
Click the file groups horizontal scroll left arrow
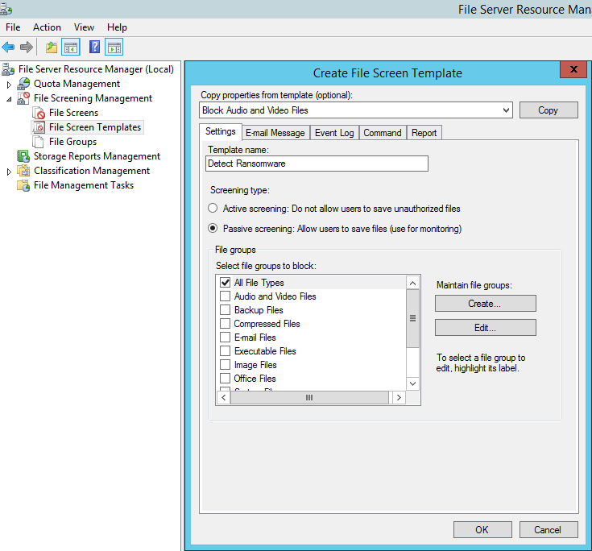[x=224, y=397]
